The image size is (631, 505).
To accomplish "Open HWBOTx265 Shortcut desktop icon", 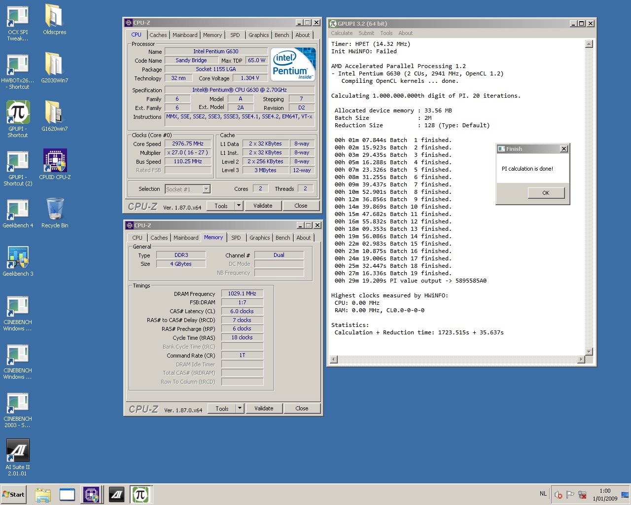I will click(18, 72).
